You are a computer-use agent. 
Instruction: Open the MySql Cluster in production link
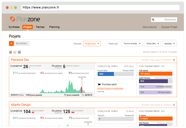111,88
